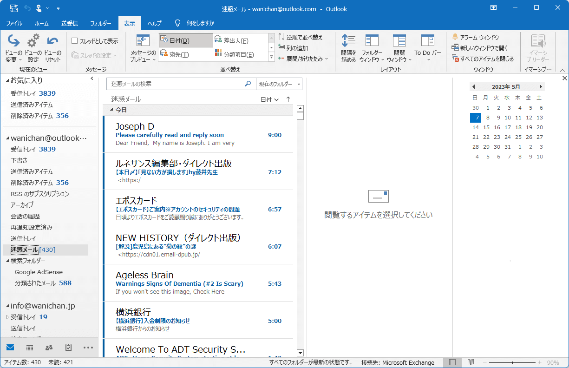Open search scope dropdown (現在のフォルダー)
569x368 pixels.
280,84
